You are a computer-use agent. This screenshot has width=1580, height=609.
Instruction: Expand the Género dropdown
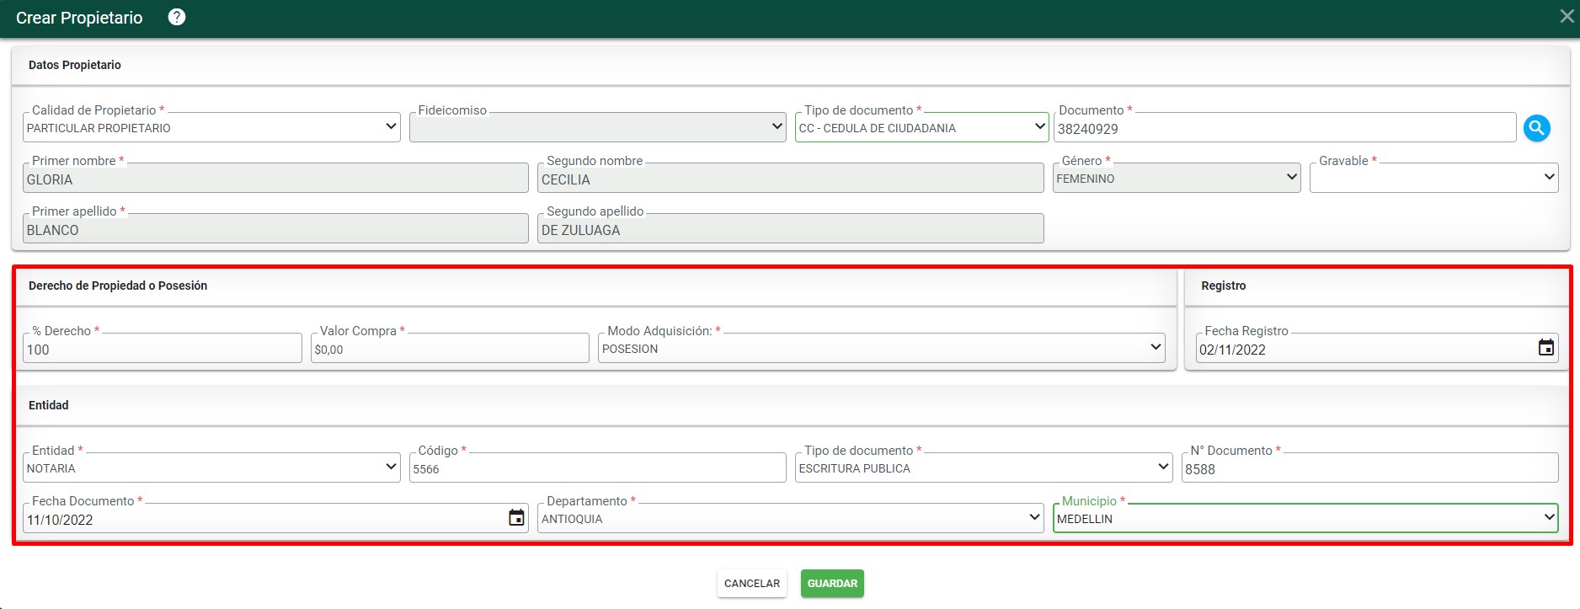(1177, 178)
